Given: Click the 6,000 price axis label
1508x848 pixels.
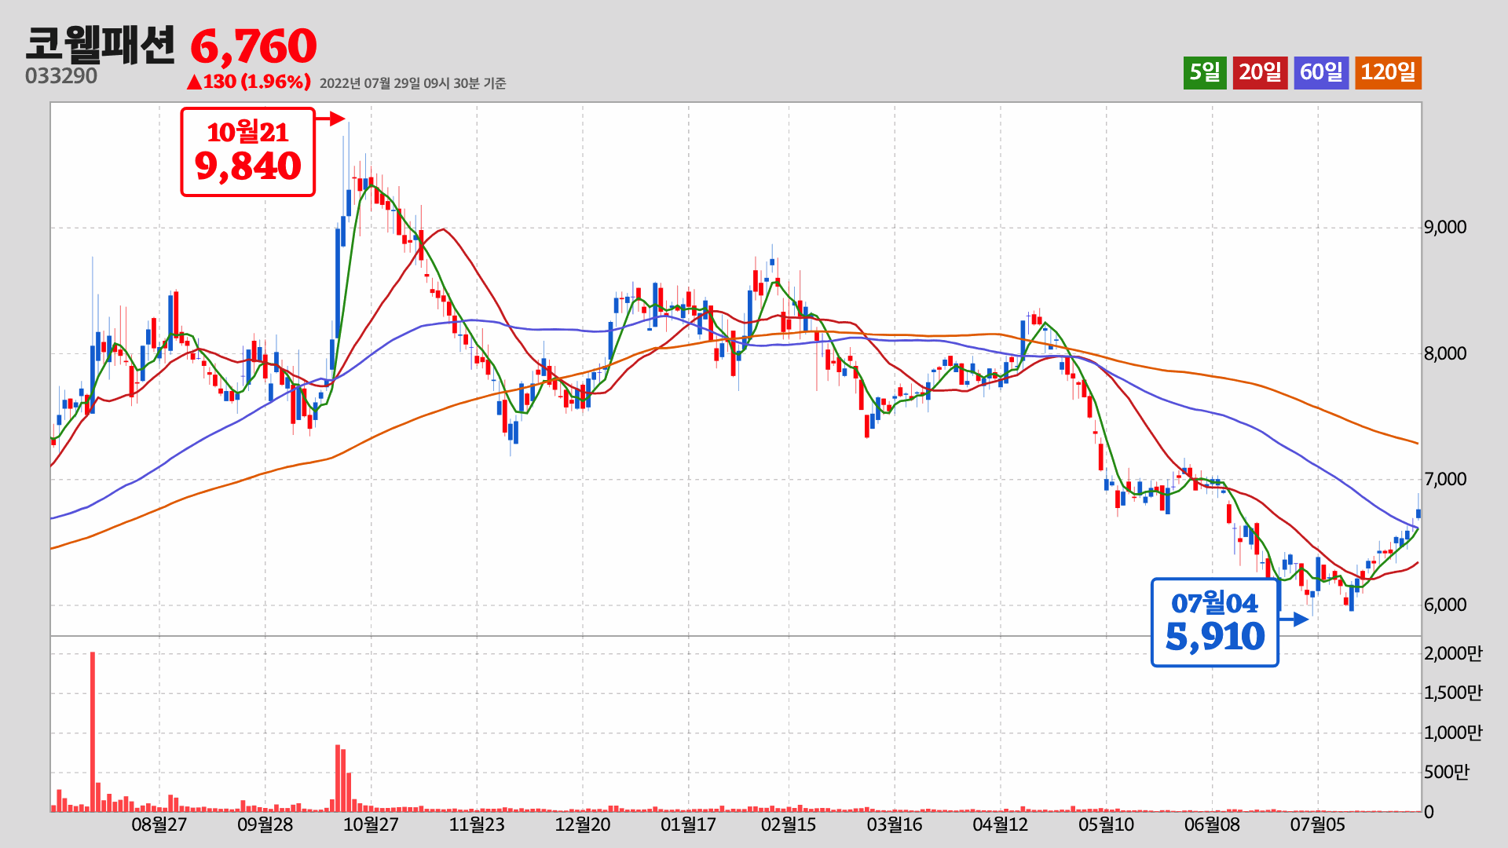Looking at the screenshot, I should [1445, 605].
